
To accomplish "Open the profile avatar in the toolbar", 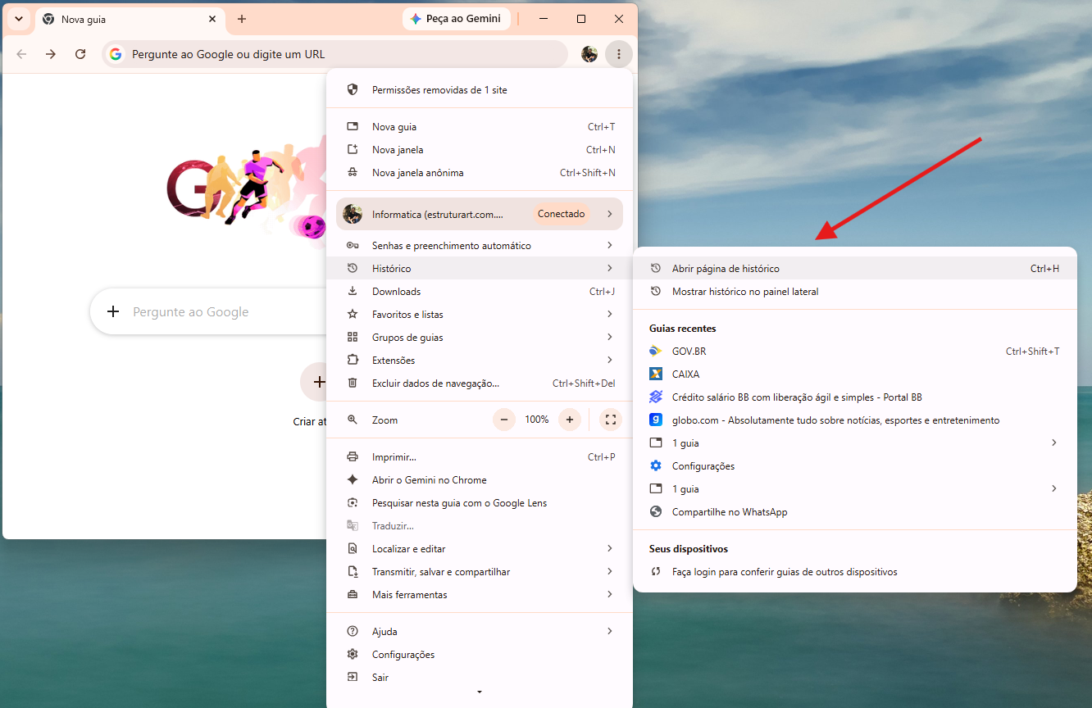I will [589, 54].
